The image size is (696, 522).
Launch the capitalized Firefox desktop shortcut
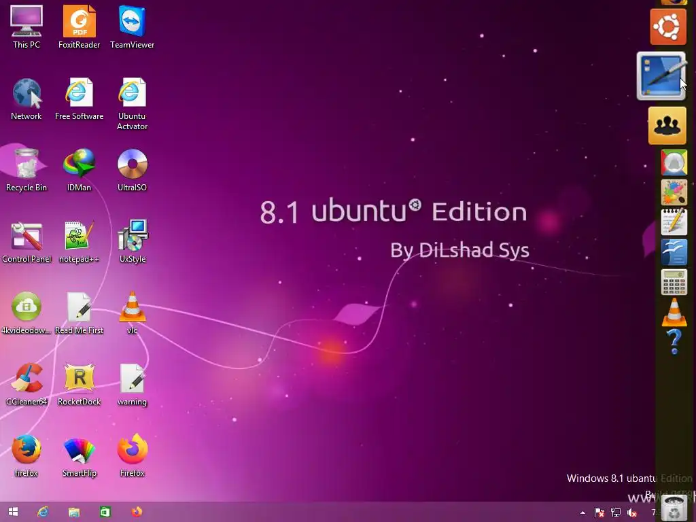132,456
